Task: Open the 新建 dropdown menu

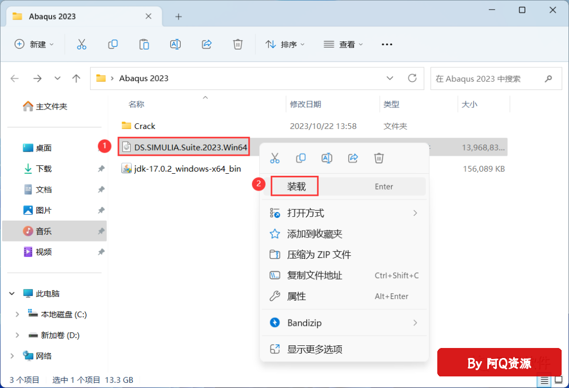Action: [34, 45]
